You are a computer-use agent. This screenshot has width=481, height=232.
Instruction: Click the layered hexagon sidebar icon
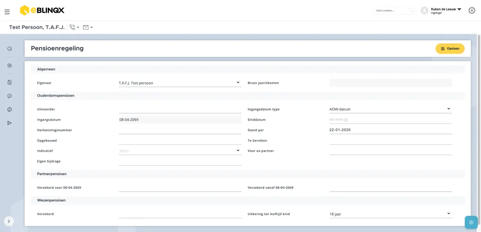point(10,66)
